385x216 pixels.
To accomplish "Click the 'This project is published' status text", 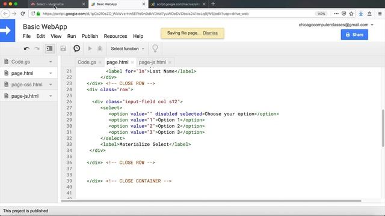I will pyautogui.click(x=25, y=211).
